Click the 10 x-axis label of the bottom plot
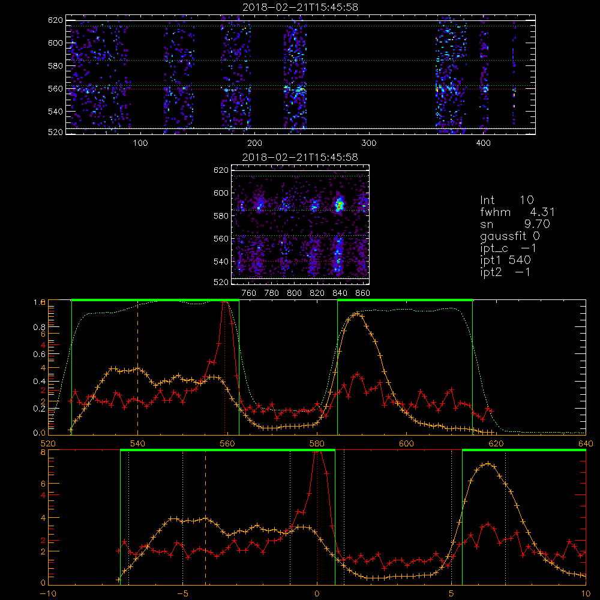The image size is (600, 600). [586, 594]
